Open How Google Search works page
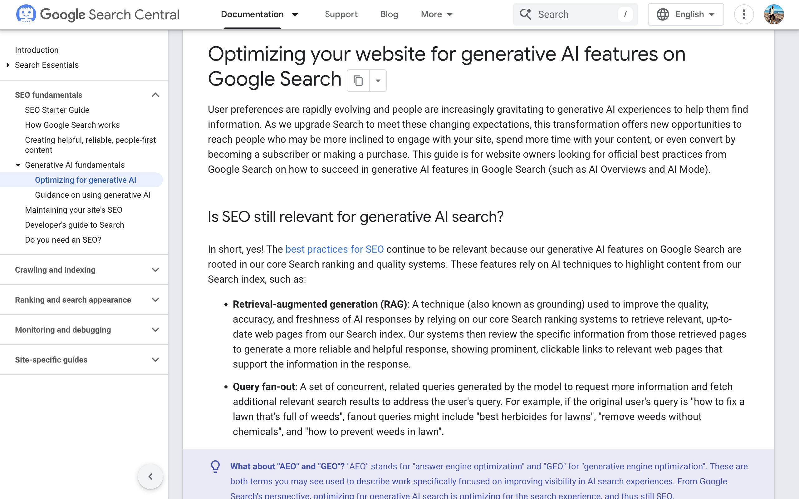The width and height of the screenshot is (799, 499). pos(72,125)
